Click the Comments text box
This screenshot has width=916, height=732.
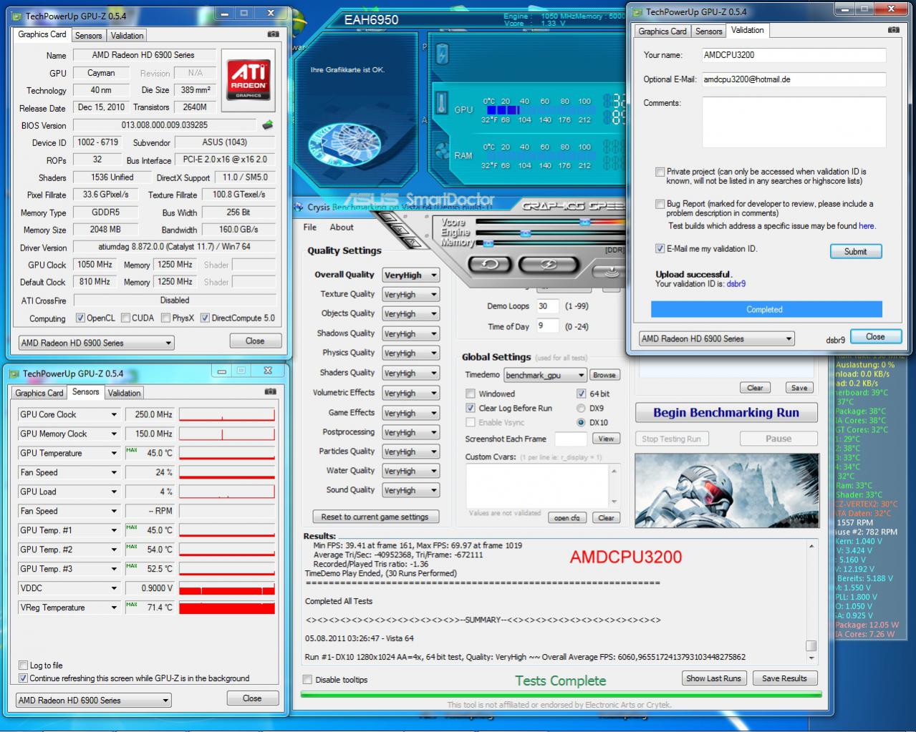click(794, 122)
